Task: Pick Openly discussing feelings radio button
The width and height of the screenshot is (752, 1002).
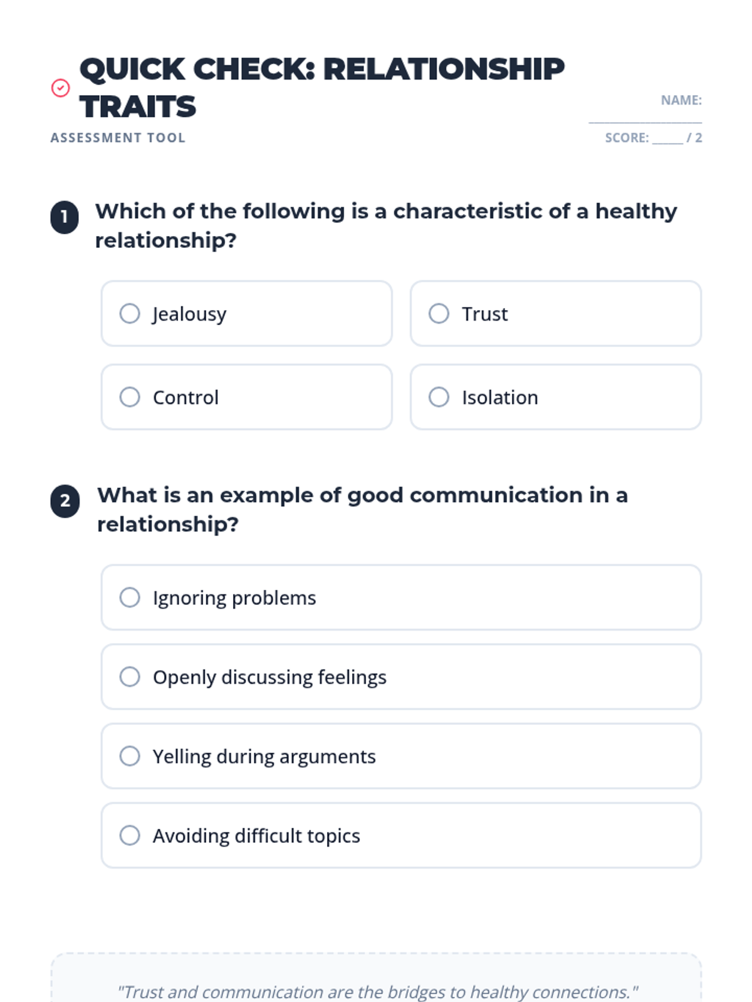Action: [x=130, y=677]
